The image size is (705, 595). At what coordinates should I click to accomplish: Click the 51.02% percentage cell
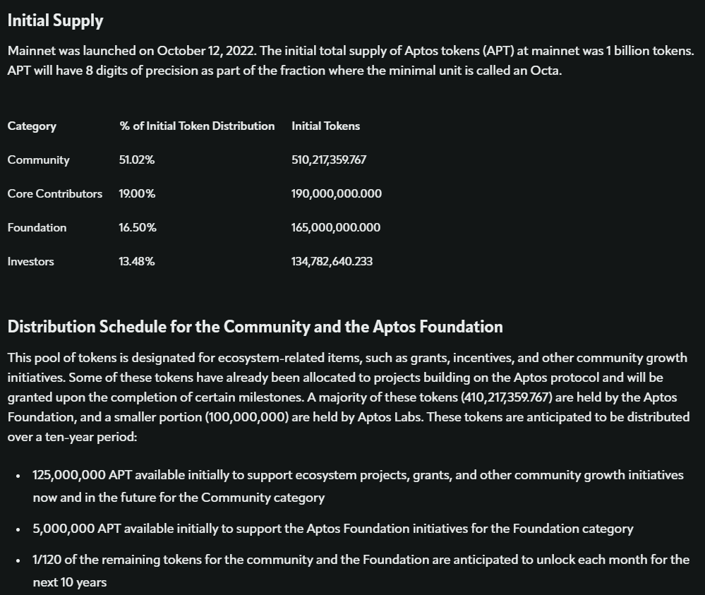tap(136, 160)
